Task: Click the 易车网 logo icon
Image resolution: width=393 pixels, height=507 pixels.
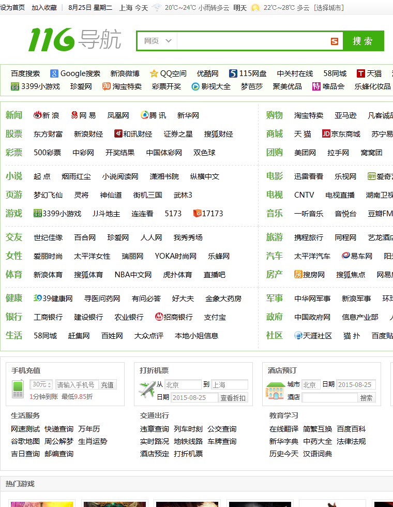Action: pos(346,256)
